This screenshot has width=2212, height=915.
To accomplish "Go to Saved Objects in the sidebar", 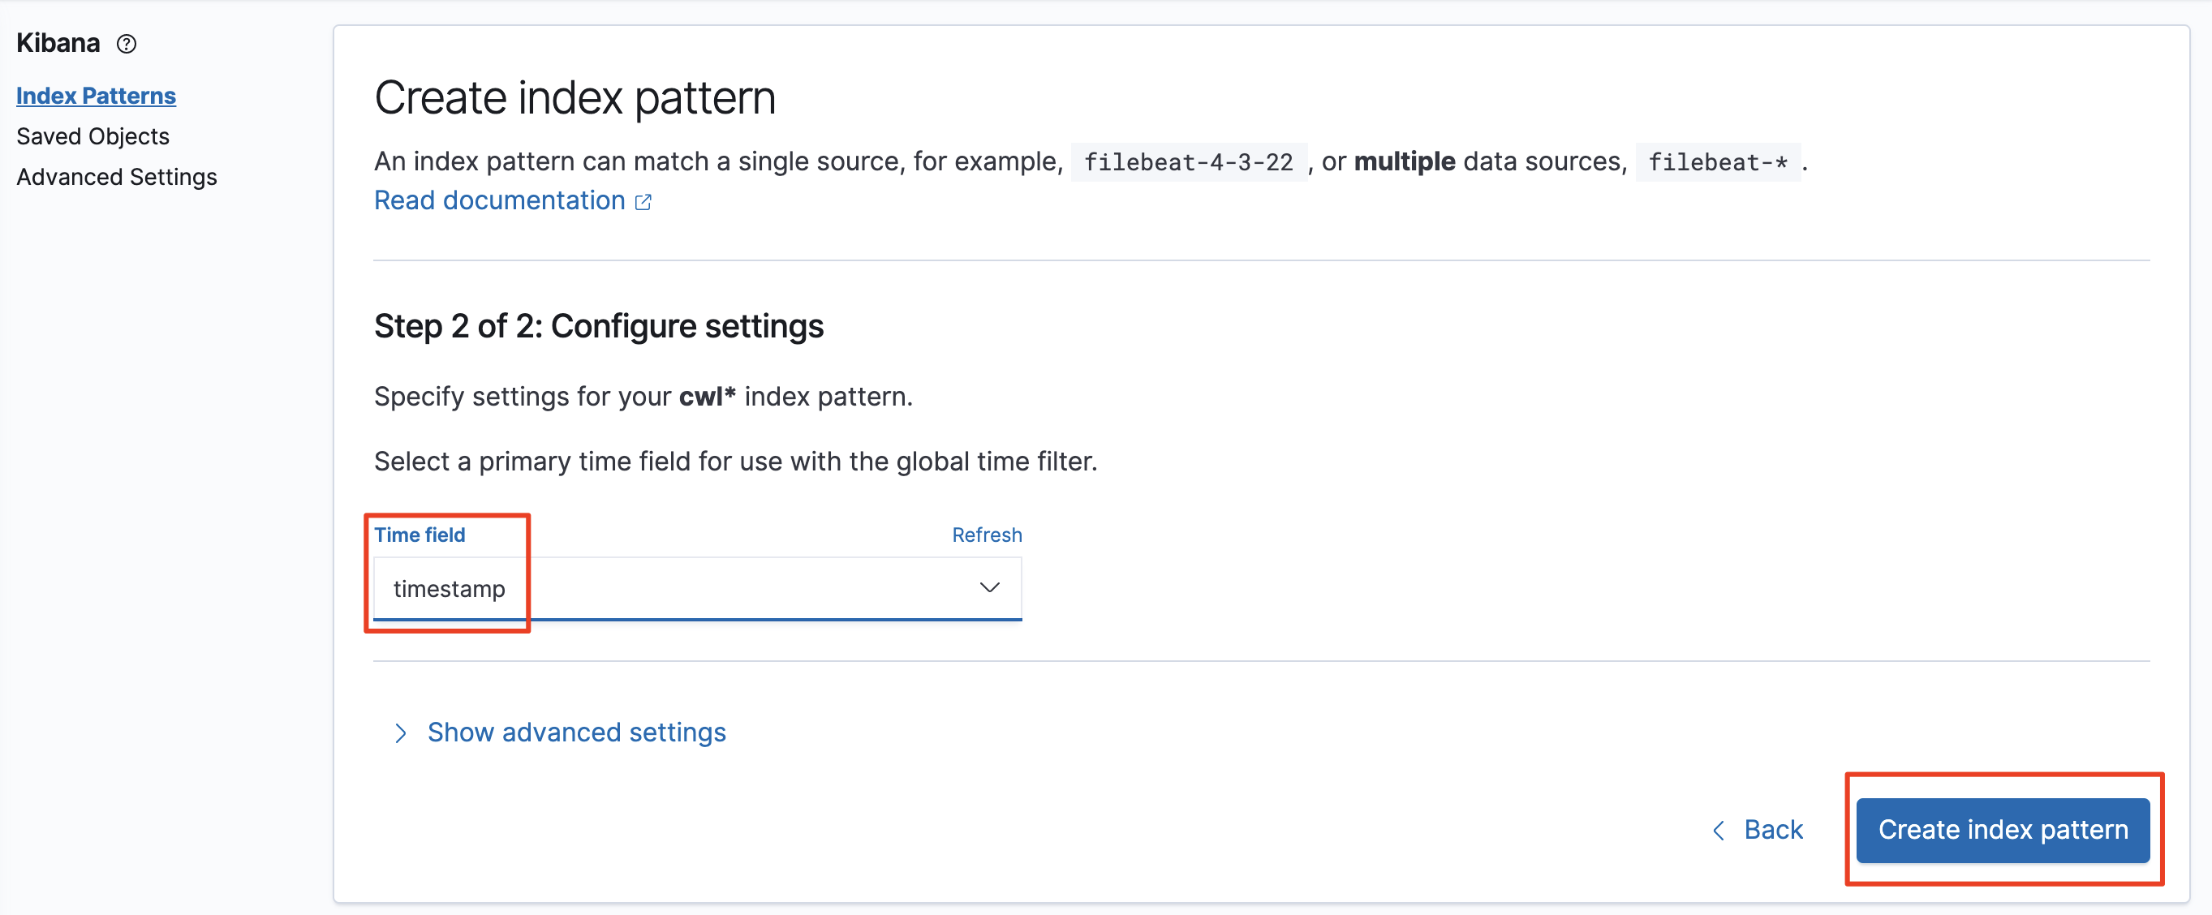I will click(x=93, y=135).
